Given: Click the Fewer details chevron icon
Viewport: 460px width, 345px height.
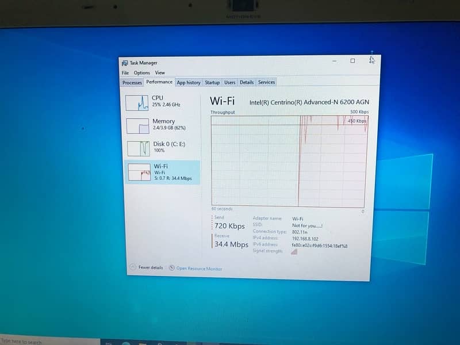Looking at the screenshot, I should (132, 267).
